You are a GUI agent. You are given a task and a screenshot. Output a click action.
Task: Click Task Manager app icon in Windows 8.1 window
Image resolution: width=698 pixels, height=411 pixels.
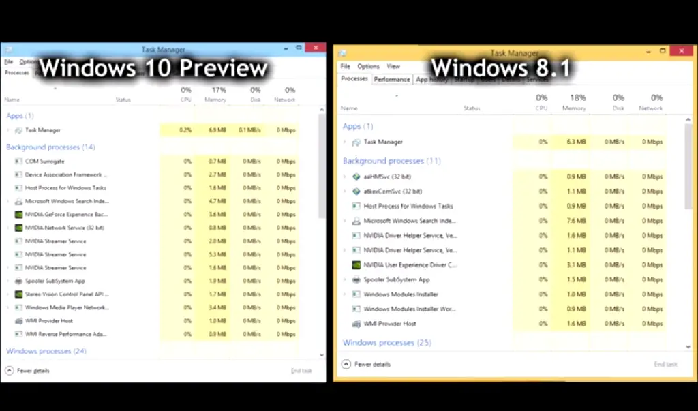point(356,142)
